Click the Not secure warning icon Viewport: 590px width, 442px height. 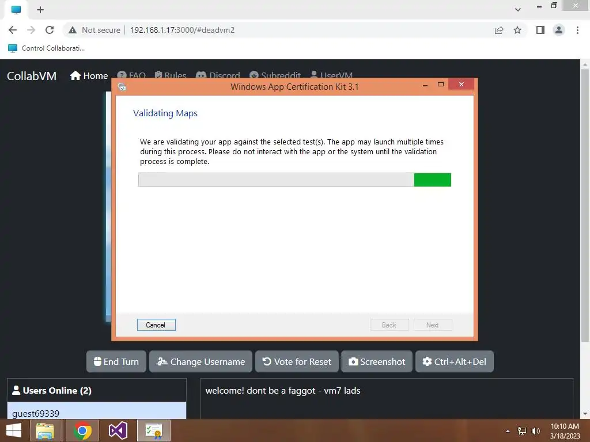pos(73,30)
